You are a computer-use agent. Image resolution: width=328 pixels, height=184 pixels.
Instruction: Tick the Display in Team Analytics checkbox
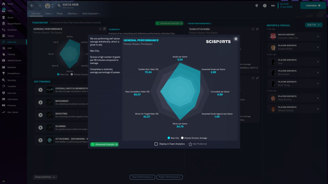pyautogui.click(x=156, y=144)
